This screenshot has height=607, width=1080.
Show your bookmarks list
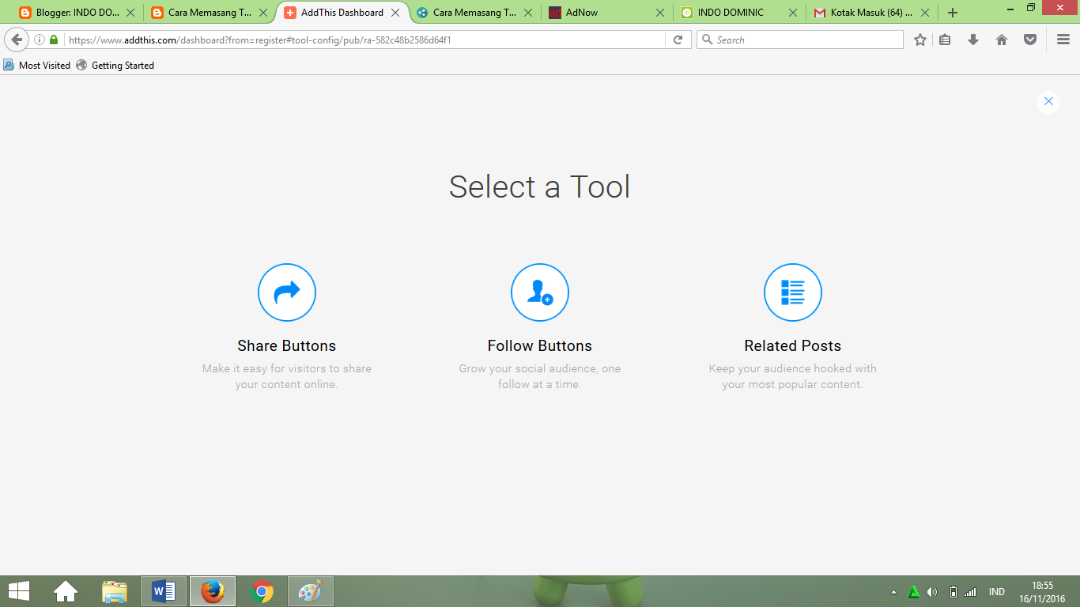(945, 40)
